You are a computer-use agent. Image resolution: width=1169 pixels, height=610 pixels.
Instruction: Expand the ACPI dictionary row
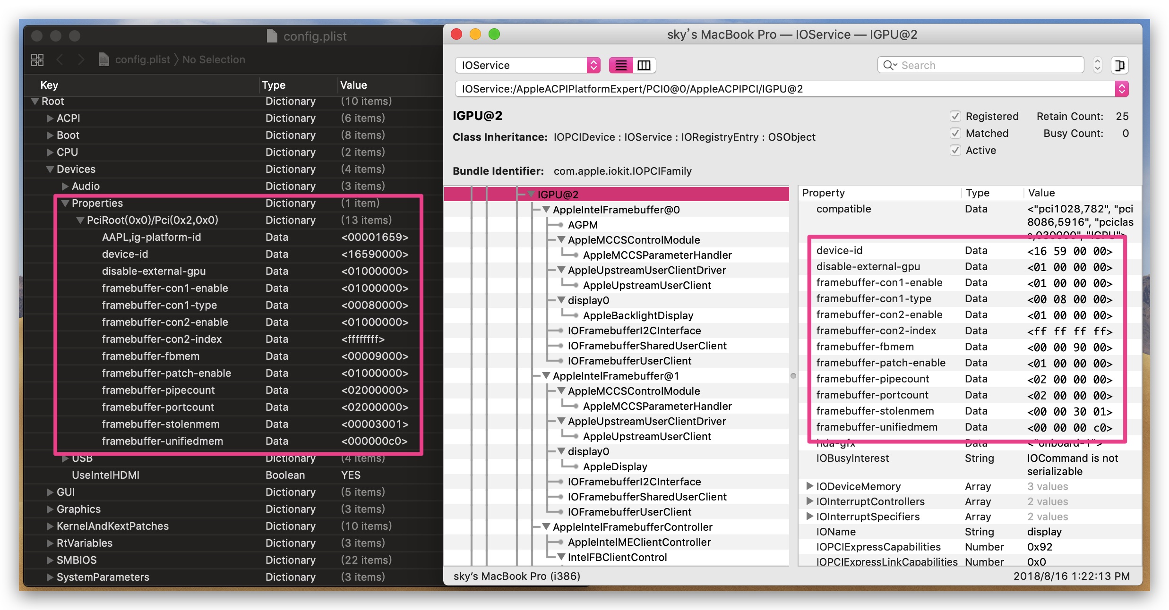tap(50, 118)
